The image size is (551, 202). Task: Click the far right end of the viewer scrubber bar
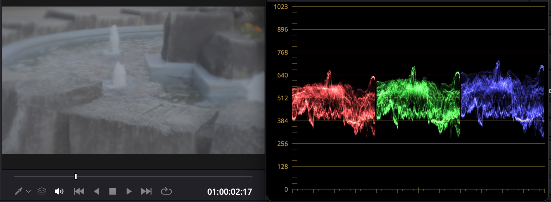[252, 176]
